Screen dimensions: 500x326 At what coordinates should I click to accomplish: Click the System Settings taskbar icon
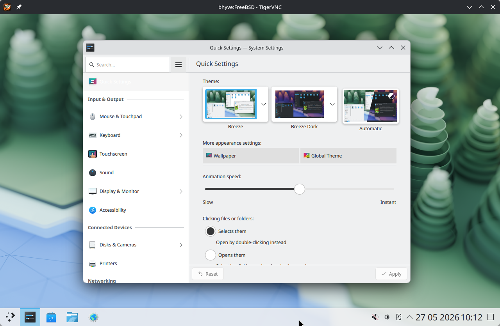click(30, 317)
